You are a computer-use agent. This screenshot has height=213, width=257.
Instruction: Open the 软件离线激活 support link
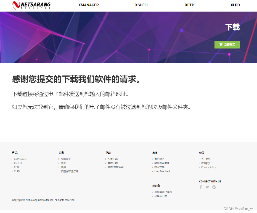coord(162,163)
